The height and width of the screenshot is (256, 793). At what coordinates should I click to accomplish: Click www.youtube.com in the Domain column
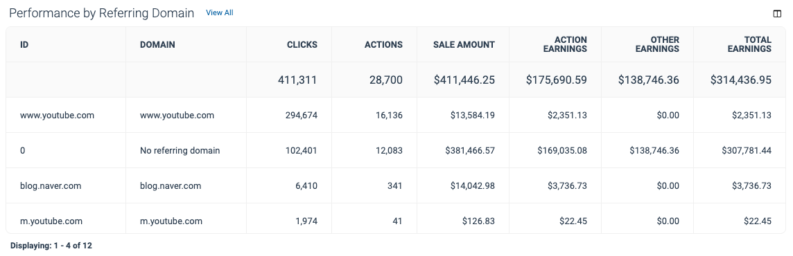(177, 115)
